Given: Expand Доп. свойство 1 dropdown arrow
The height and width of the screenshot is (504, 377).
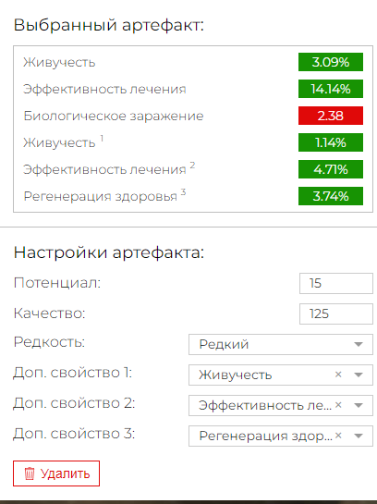Looking at the screenshot, I should pos(359,375).
